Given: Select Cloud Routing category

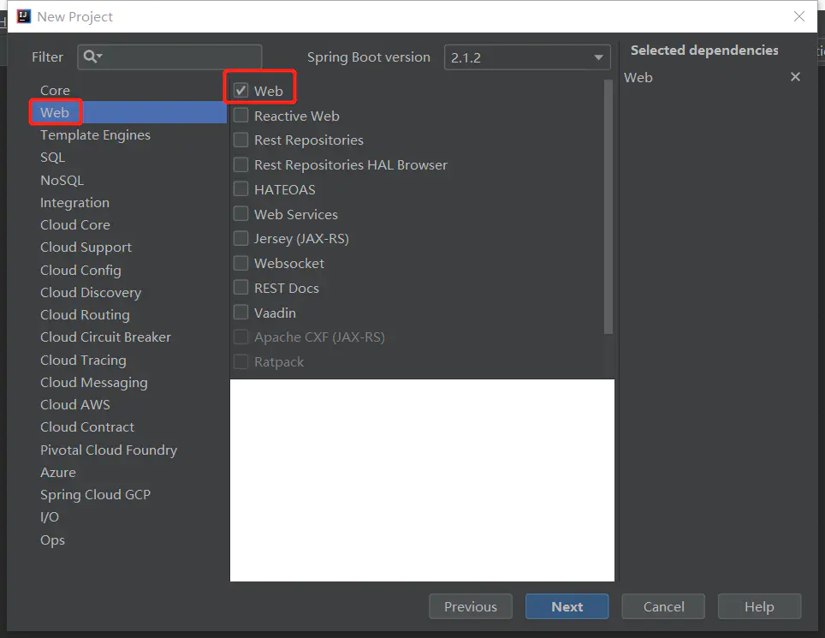Looking at the screenshot, I should click(x=85, y=315).
